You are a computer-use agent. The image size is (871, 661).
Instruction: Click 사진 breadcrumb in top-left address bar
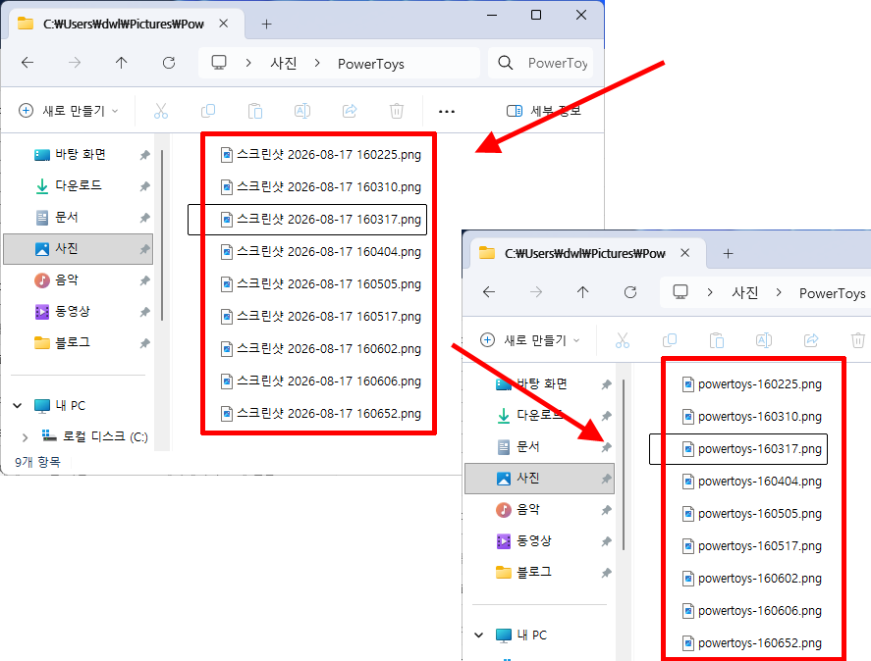(284, 64)
